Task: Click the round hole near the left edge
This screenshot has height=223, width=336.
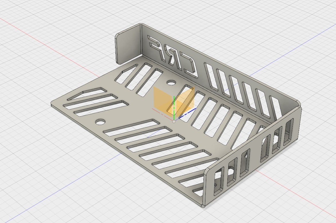Action: coord(100,122)
